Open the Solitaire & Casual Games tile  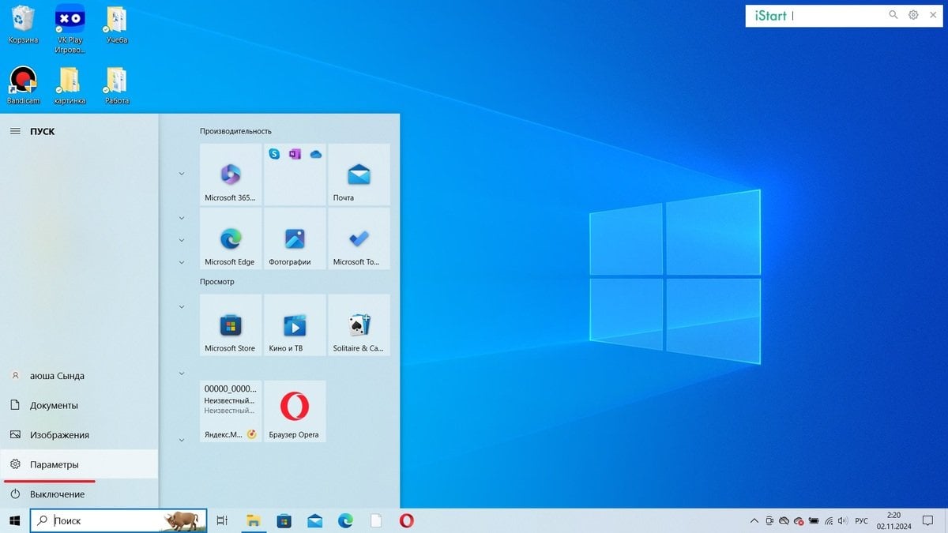359,325
